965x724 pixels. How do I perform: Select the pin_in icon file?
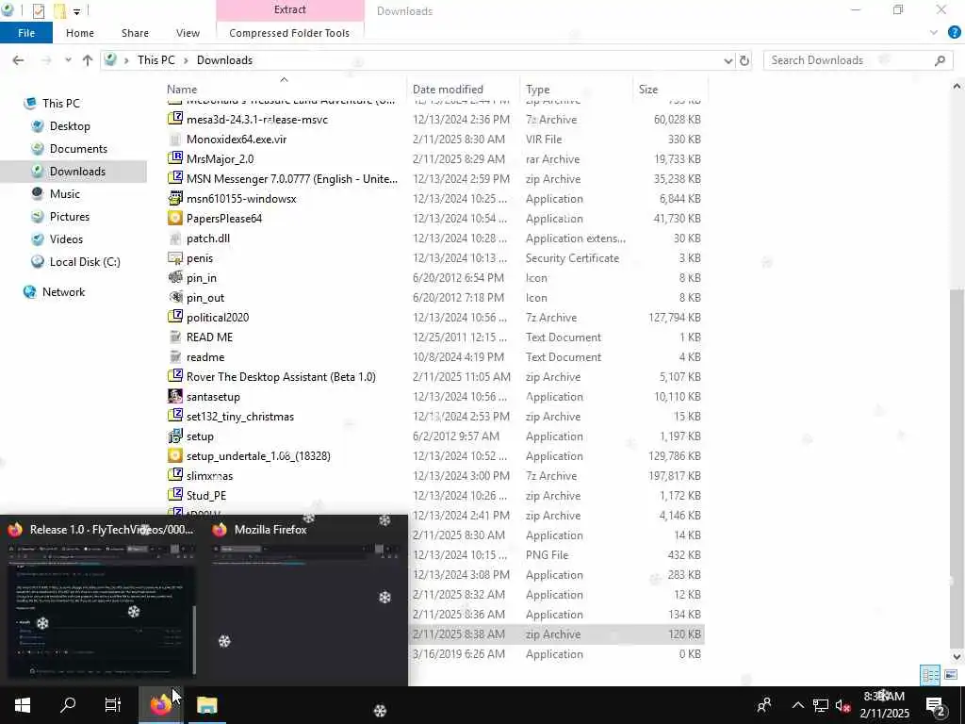[x=175, y=278]
